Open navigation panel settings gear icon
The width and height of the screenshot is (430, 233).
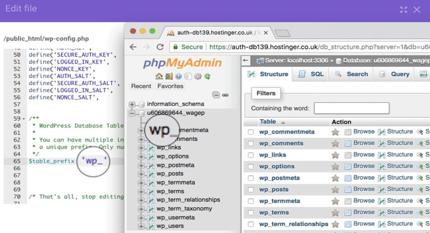198,76
